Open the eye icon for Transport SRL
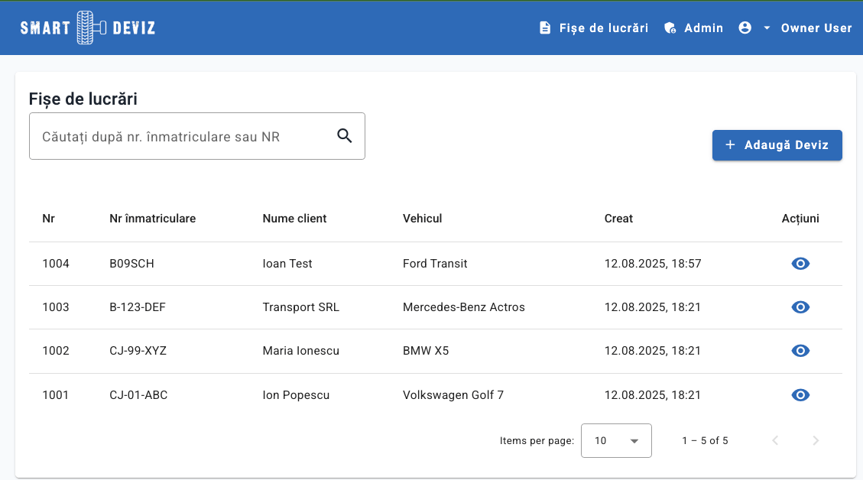Image resolution: width=863 pixels, height=480 pixels. tap(800, 307)
